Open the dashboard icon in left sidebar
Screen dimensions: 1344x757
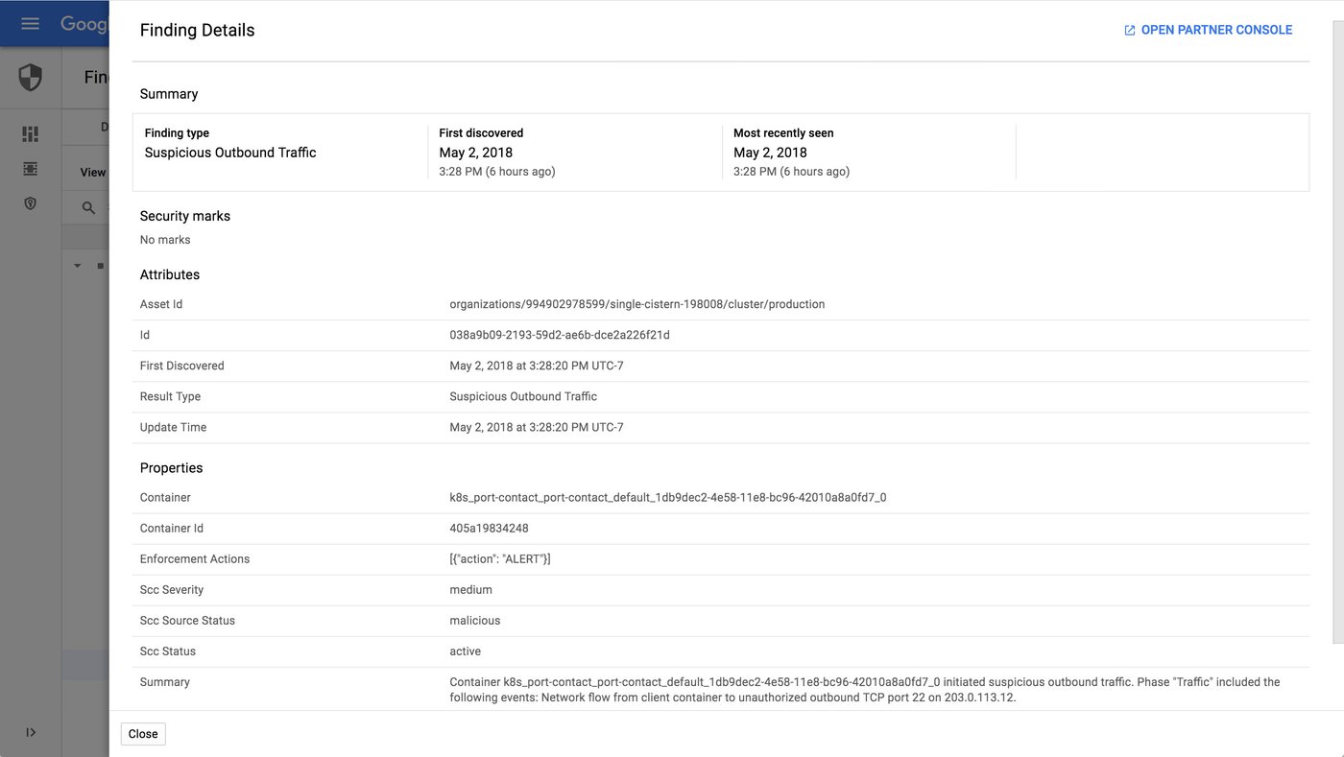click(30, 134)
